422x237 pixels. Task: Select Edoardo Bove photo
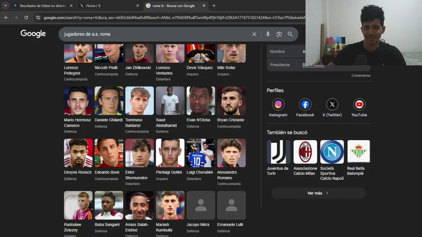pyautogui.click(x=109, y=153)
